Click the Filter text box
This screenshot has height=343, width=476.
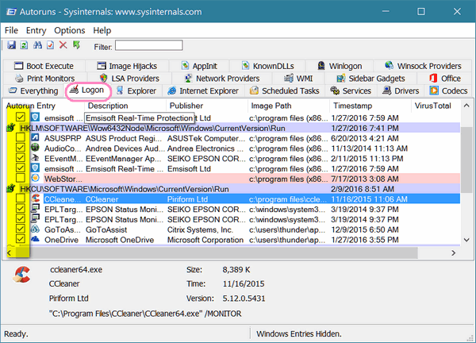pyautogui.click(x=149, y=45)
